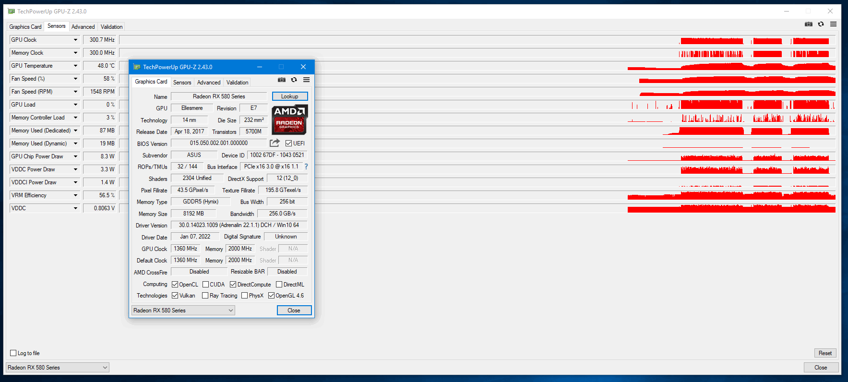848x382 pixels.
Task: Switch to Sensors tab in front window
Action: pos(182,83)
